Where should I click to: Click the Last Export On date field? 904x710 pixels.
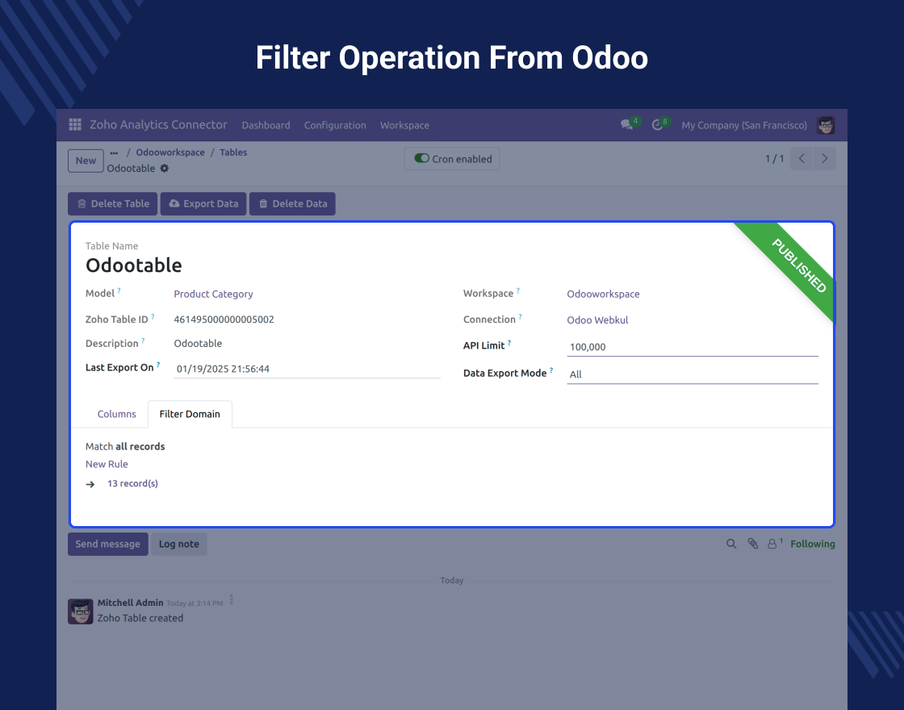pyautogui.click(x=307, y=369)
